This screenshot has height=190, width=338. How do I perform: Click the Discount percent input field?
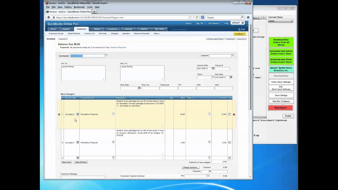coord(205,171)
